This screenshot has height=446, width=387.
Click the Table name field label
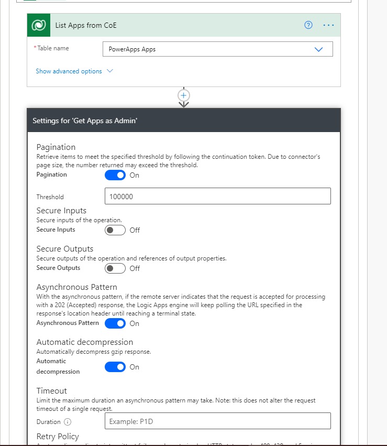point(53,48)
